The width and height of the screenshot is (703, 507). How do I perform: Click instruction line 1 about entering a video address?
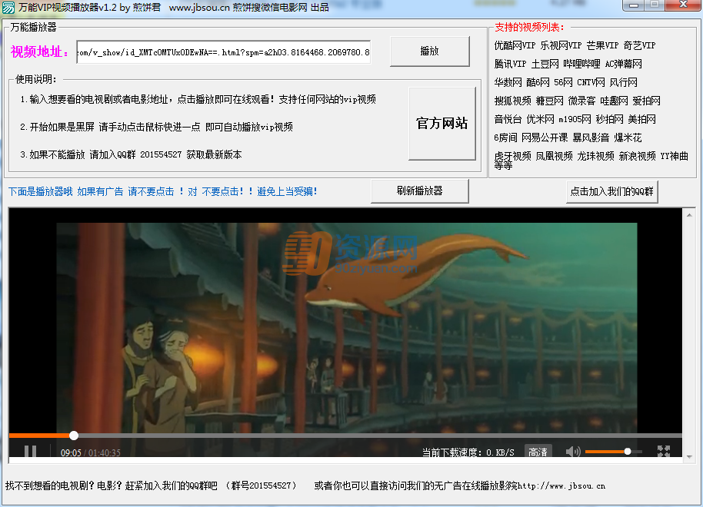tap(198, 99)
